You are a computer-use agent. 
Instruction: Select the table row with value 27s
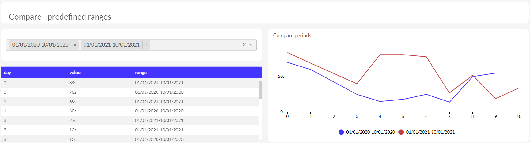[130, 120]
